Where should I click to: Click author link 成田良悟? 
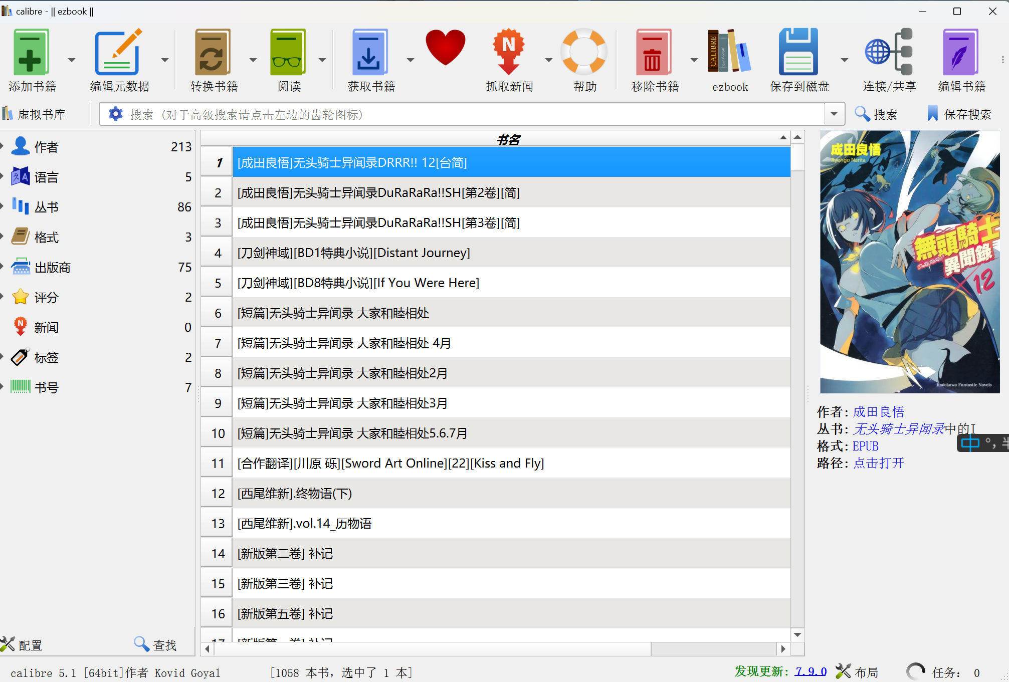click(x=879, y=412)
